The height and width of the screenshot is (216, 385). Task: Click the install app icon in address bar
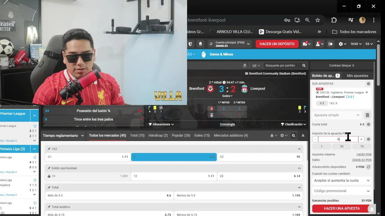tap(297, 20)
